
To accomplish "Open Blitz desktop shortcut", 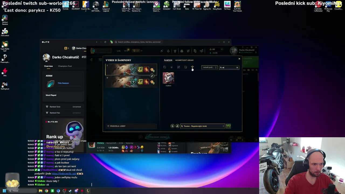I will (5, 72).
